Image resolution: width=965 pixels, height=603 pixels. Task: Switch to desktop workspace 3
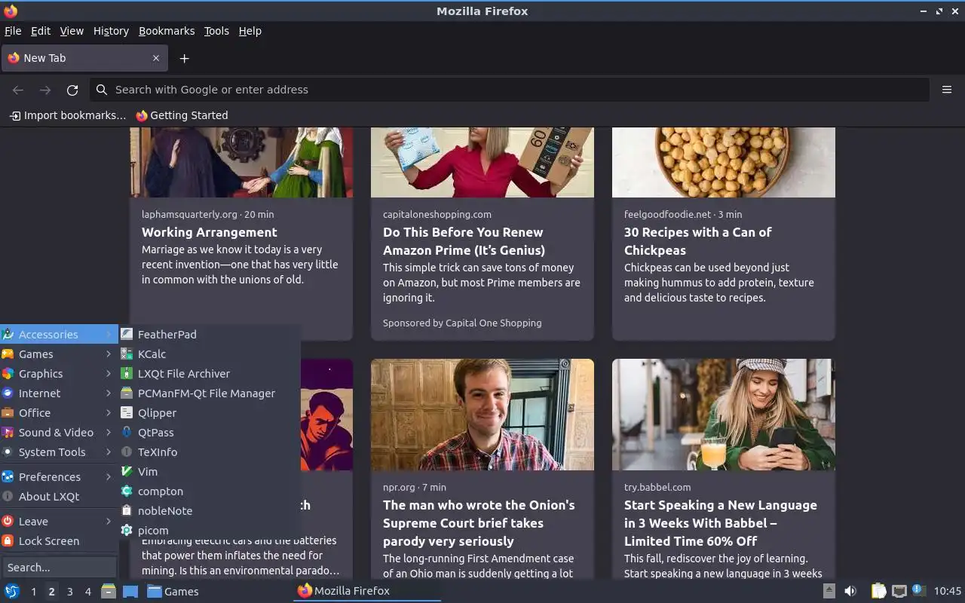pyautogui.click(x=69, y=592)
